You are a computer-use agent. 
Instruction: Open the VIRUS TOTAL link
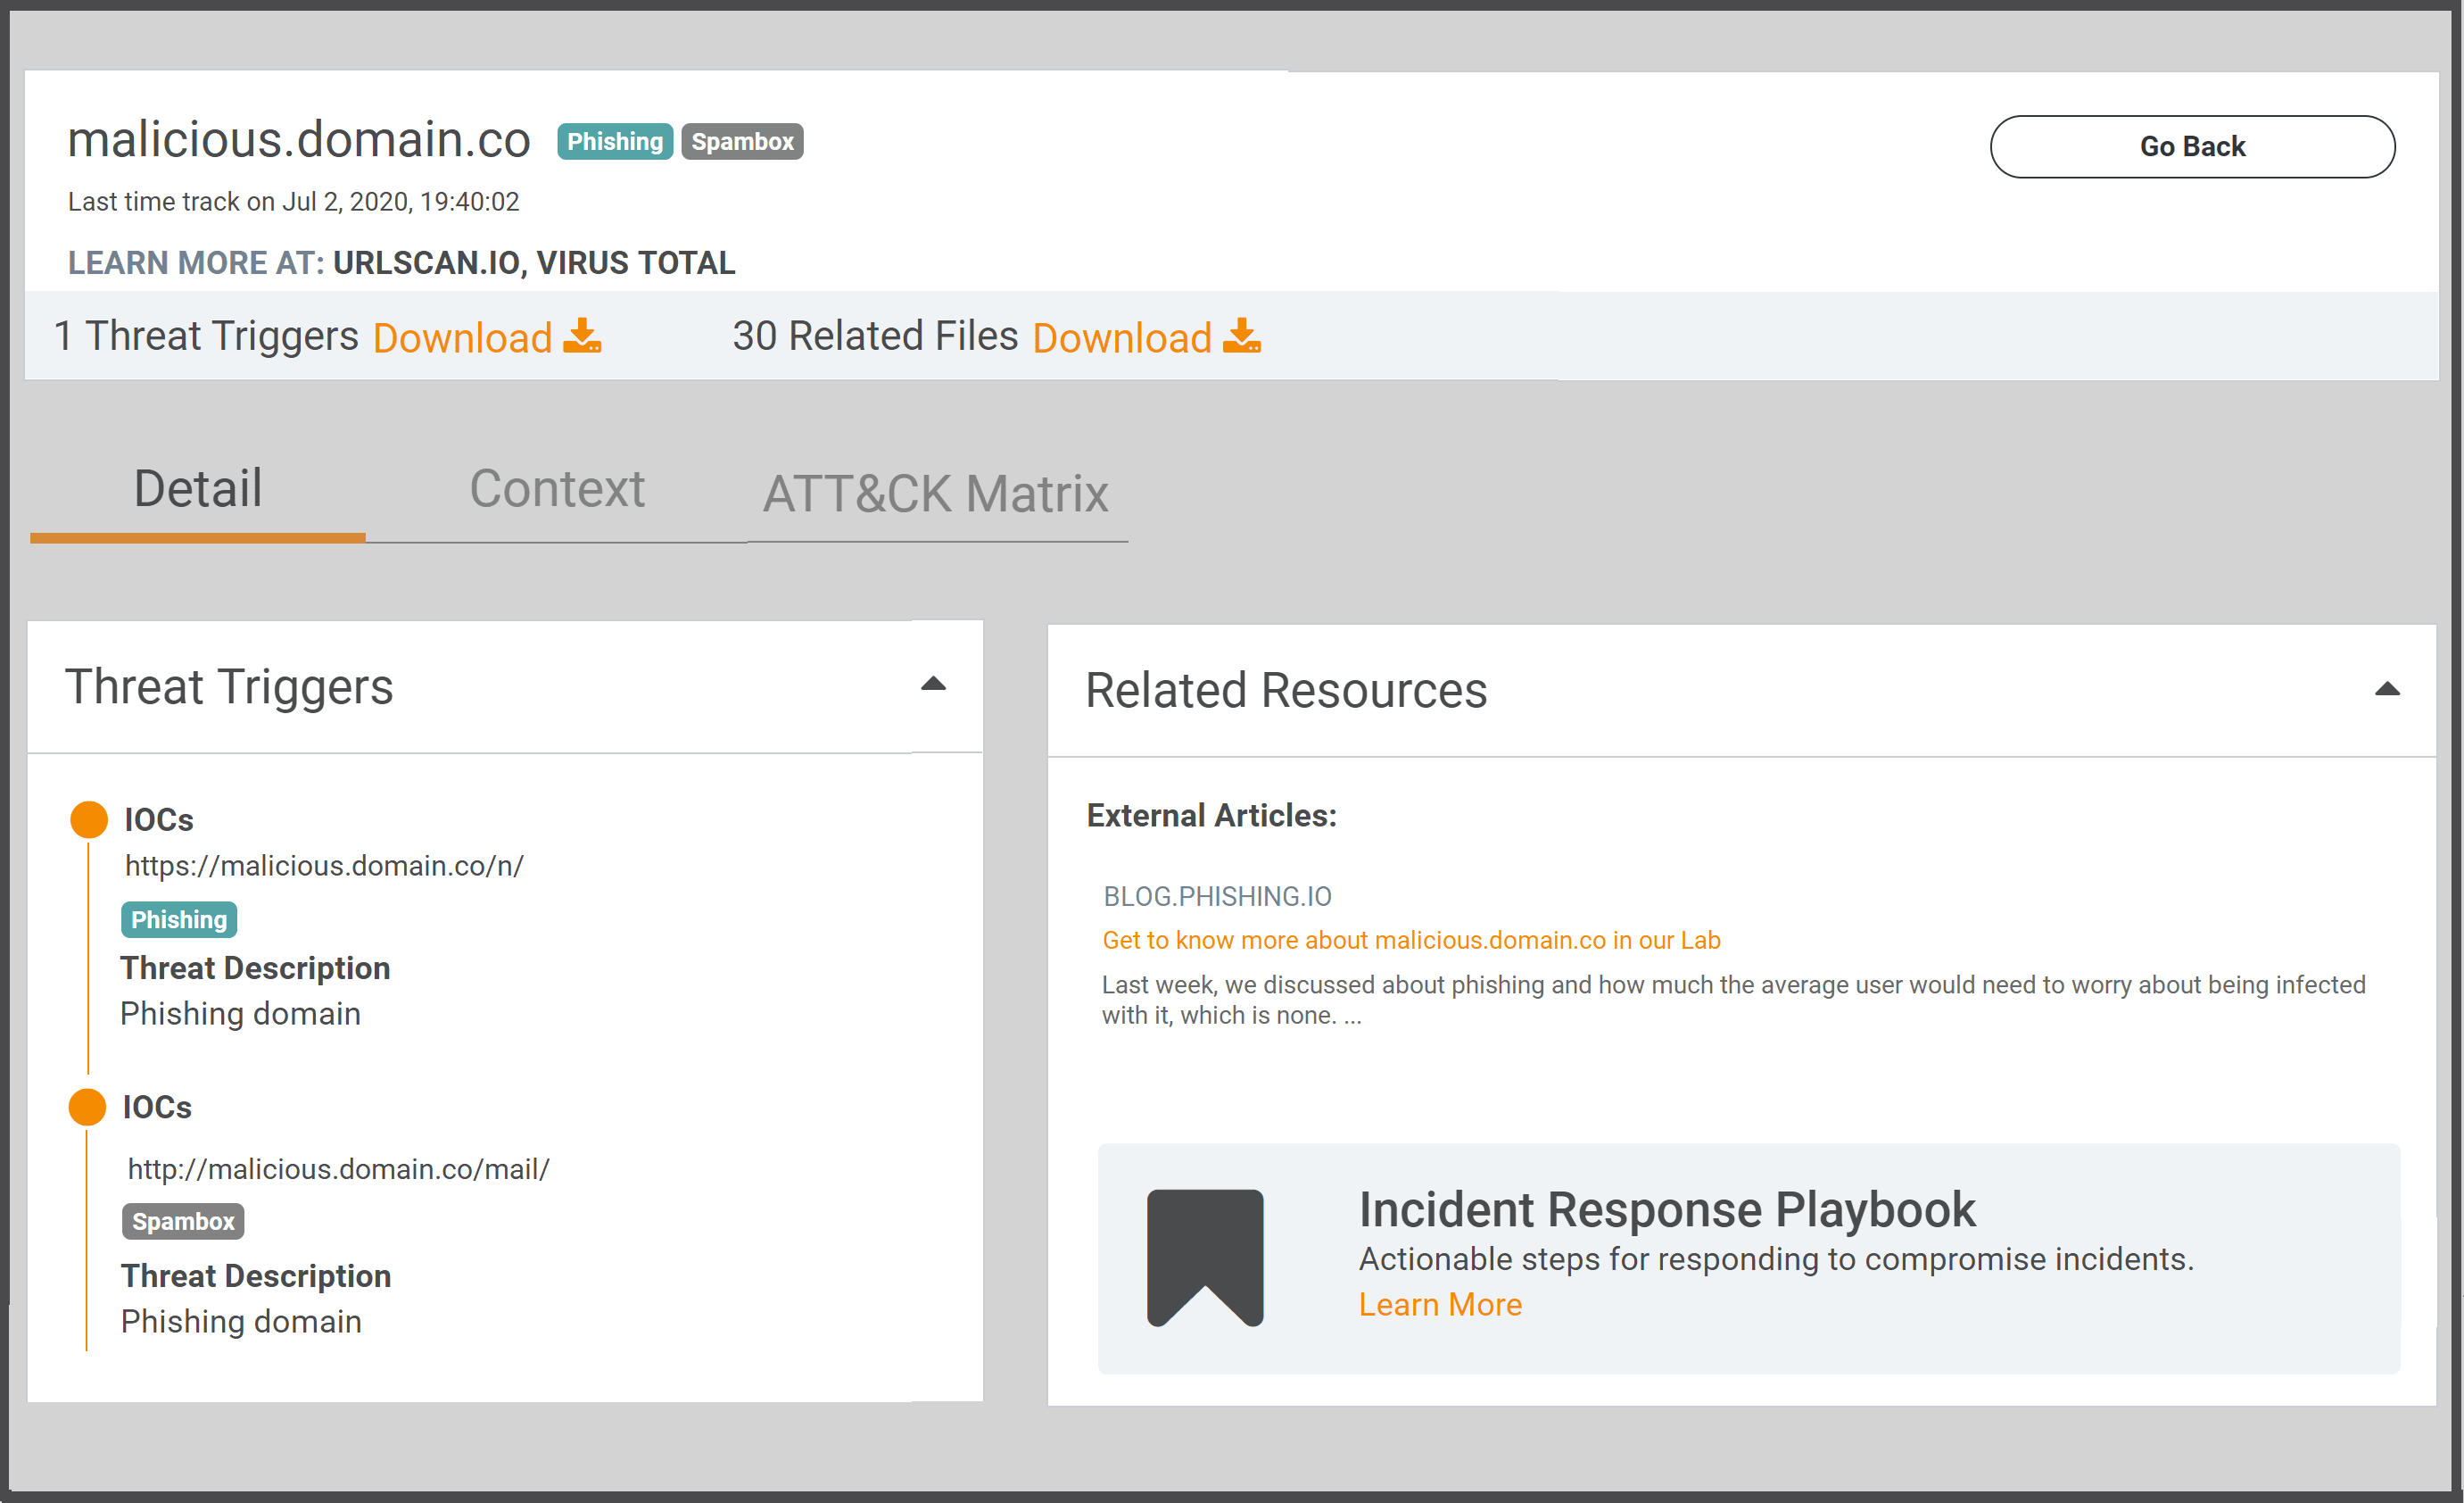tap(636, 262)
